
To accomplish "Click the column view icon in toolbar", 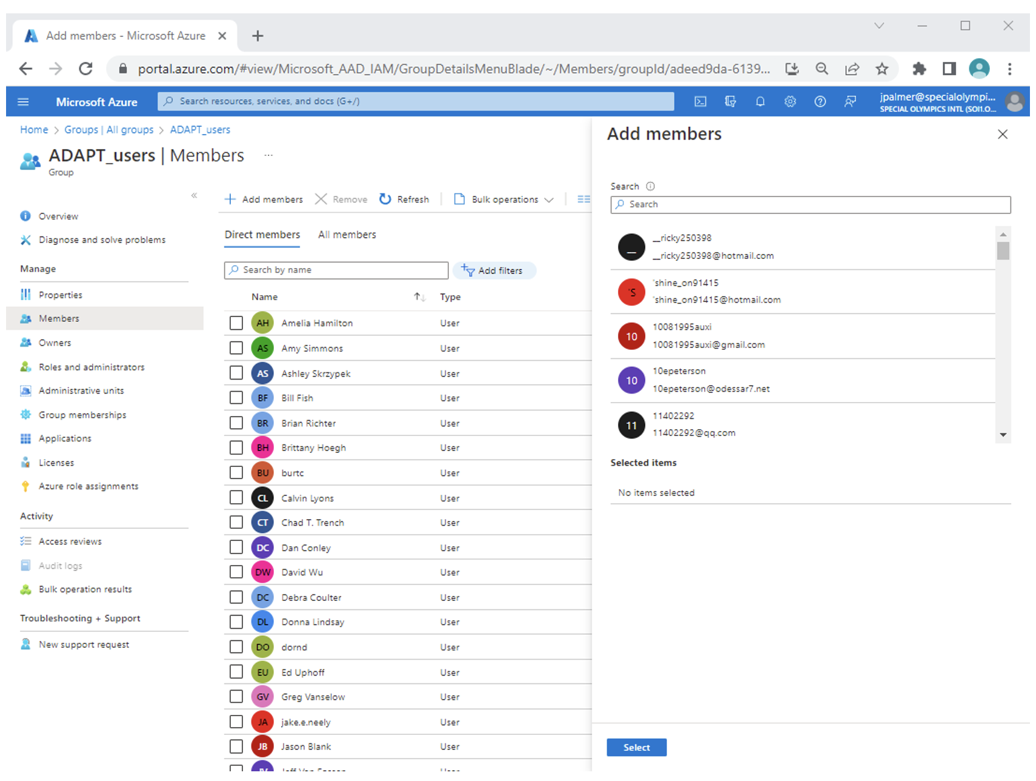I will click(583, 199).
